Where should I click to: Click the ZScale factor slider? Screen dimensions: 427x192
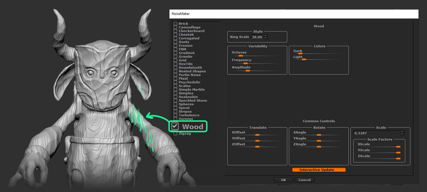[398, 159]
